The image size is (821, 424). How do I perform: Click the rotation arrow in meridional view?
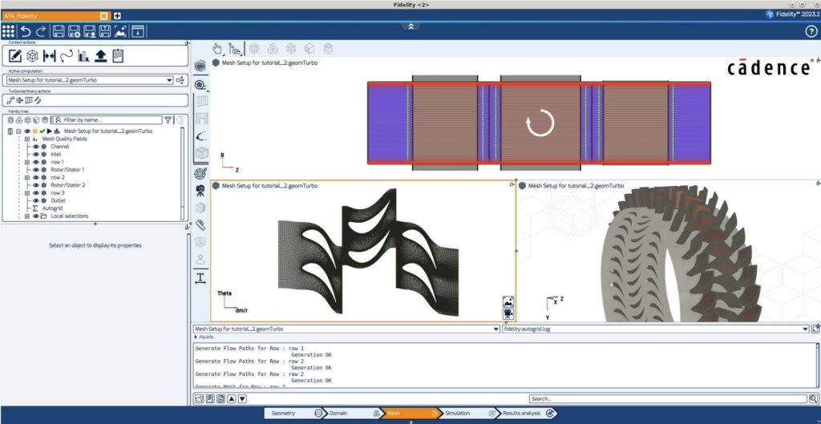pyautogui.click(x=540, y=123)
